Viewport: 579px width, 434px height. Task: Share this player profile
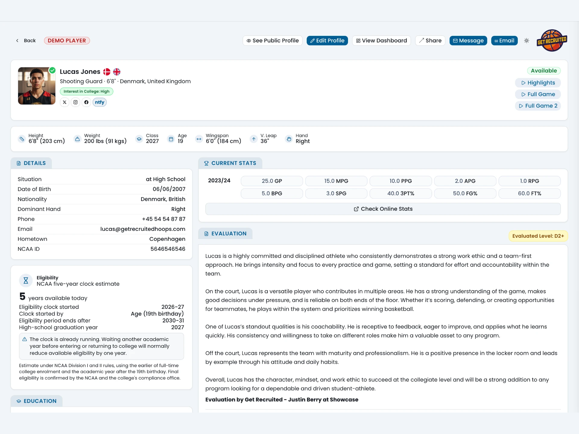pos(430,41)
